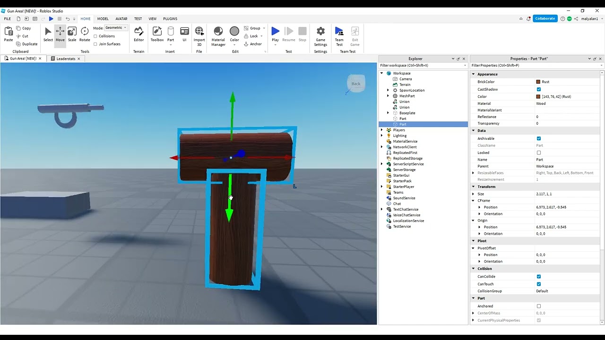Select ServerScriptService in Explorer

408,164
